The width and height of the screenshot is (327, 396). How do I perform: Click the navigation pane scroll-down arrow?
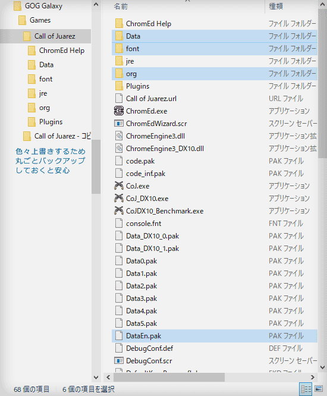[96, 378]
